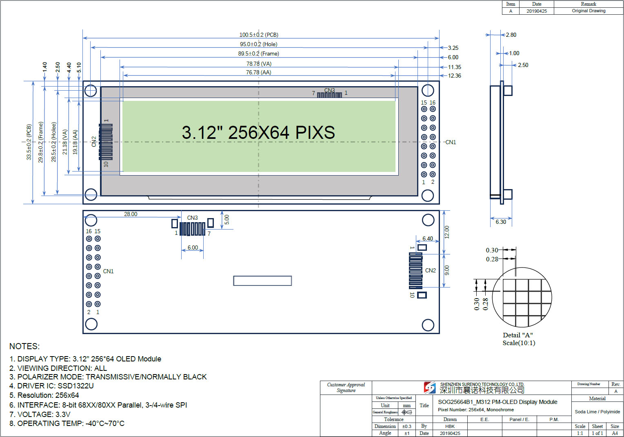The image size is (624, 437).
Task: Click the CN3 connector pins in rear view
Action: tap(192, 229)
